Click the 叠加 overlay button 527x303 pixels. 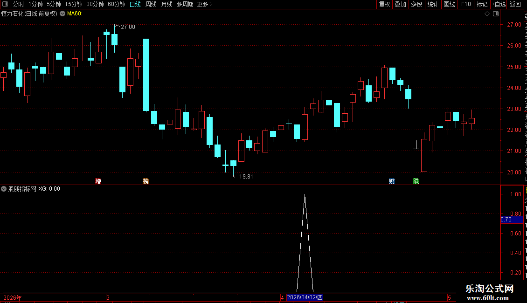coord(400,4)
